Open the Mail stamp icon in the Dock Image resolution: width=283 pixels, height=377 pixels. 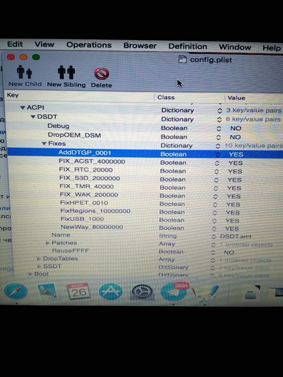[47, 291]
